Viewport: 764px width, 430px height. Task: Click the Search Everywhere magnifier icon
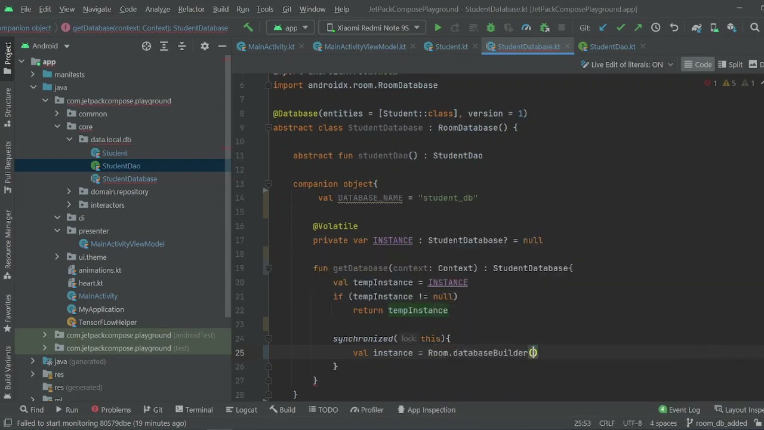coord(754,28)
